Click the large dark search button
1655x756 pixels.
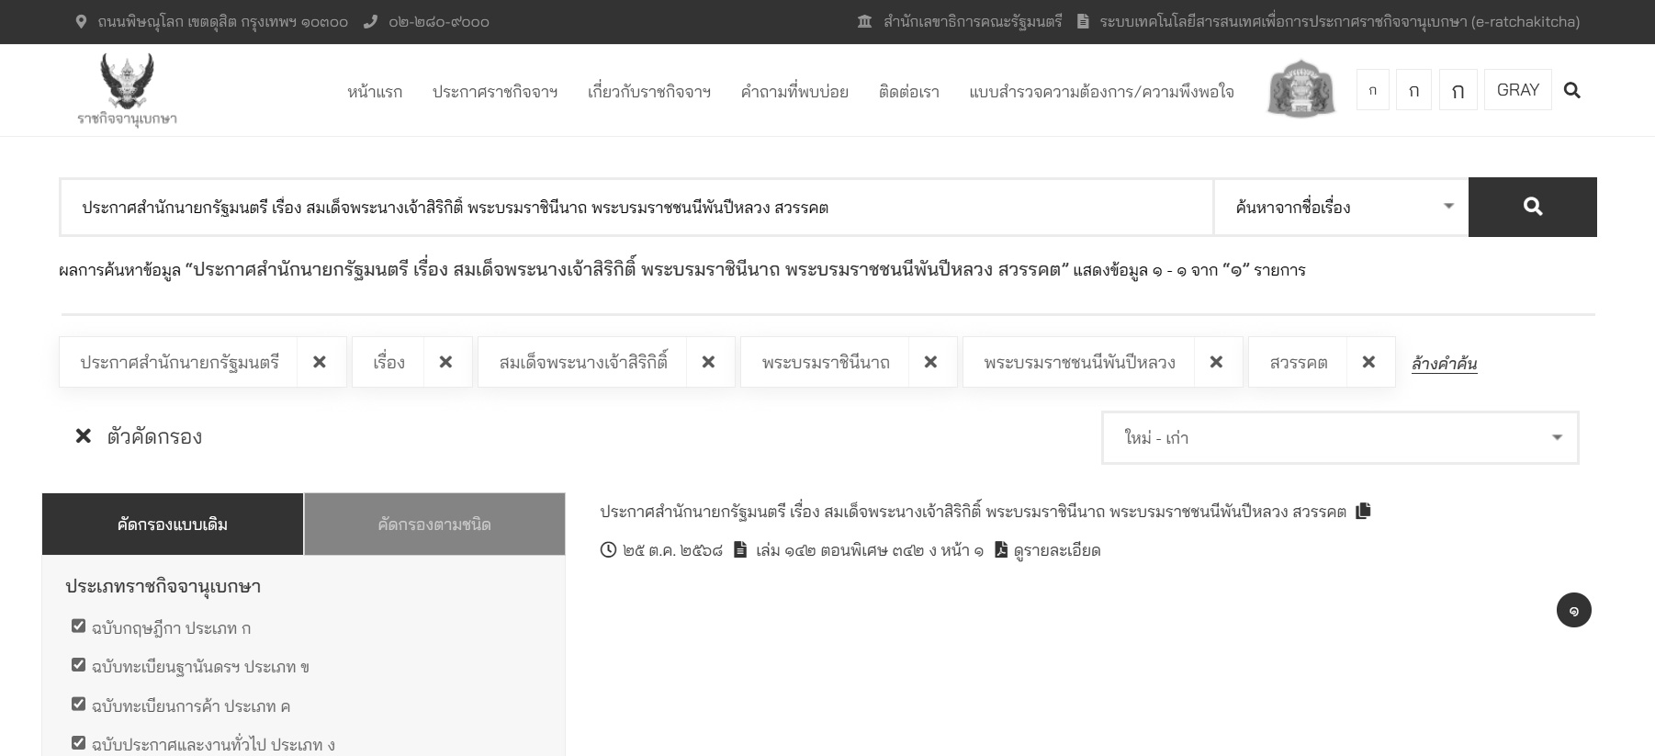point(1532,207)
